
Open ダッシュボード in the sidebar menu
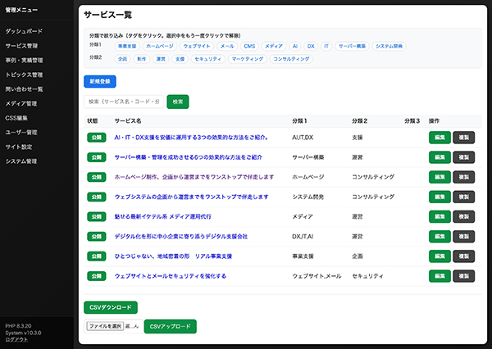25,30
